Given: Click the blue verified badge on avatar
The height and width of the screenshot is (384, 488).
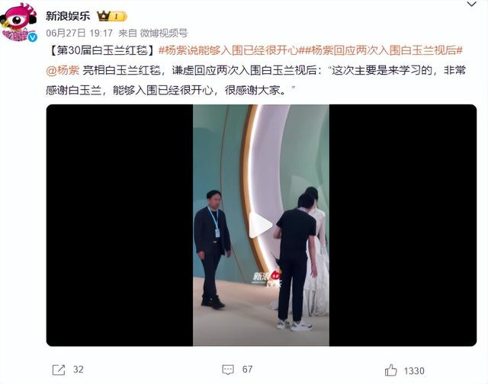Looking at the screenshot, I should pyautogui.click(x=32, y=37).
